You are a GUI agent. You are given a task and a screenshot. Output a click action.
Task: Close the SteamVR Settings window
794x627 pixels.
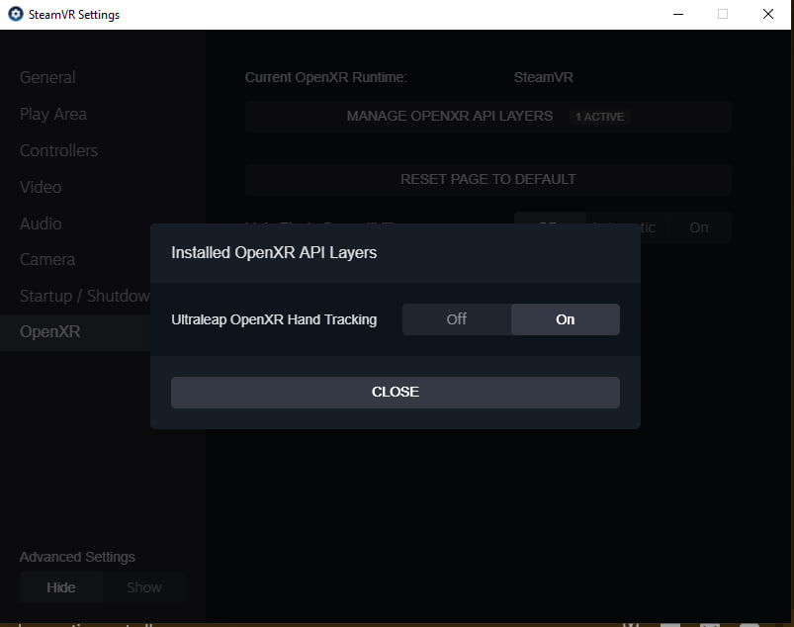(767, 14)
